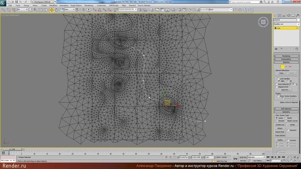Open the Modifier List dropdown

286,24
